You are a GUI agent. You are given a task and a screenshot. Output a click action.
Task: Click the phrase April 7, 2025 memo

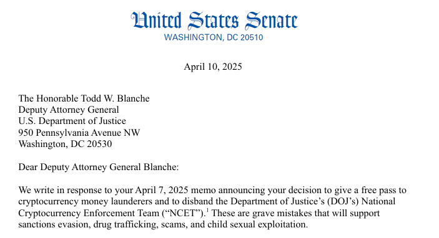click(175, 190)
